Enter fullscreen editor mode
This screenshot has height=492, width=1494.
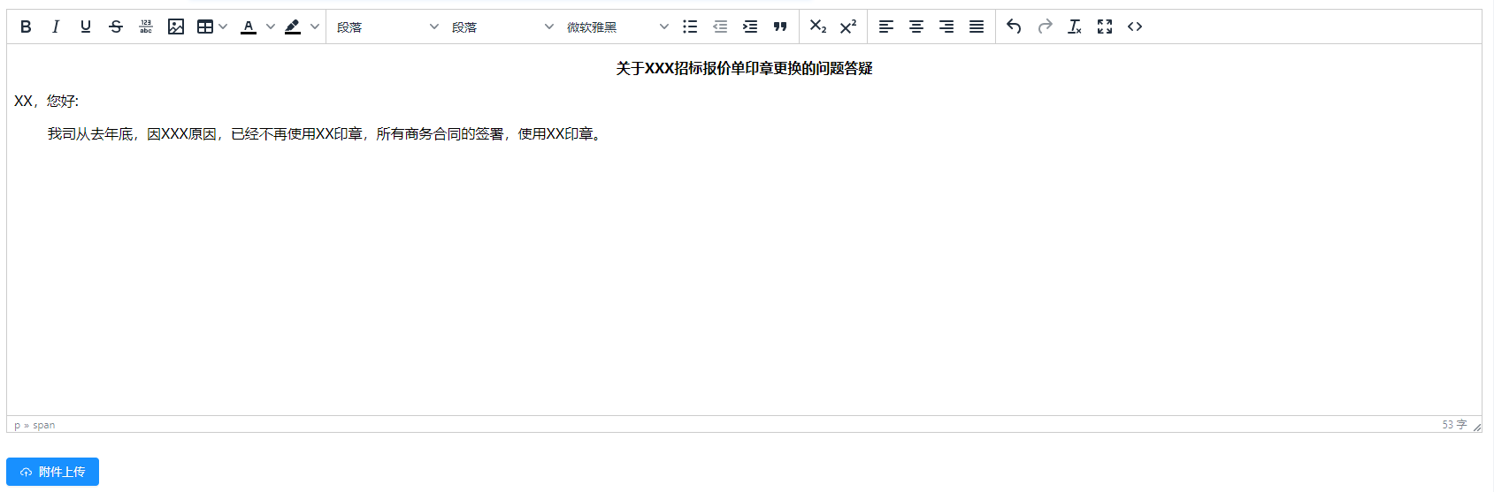click(1105, 26)
